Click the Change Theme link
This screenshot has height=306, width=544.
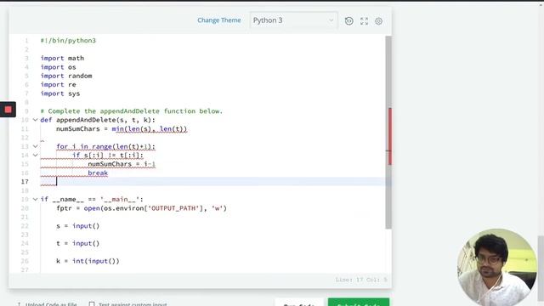click(x=219, y=20)
